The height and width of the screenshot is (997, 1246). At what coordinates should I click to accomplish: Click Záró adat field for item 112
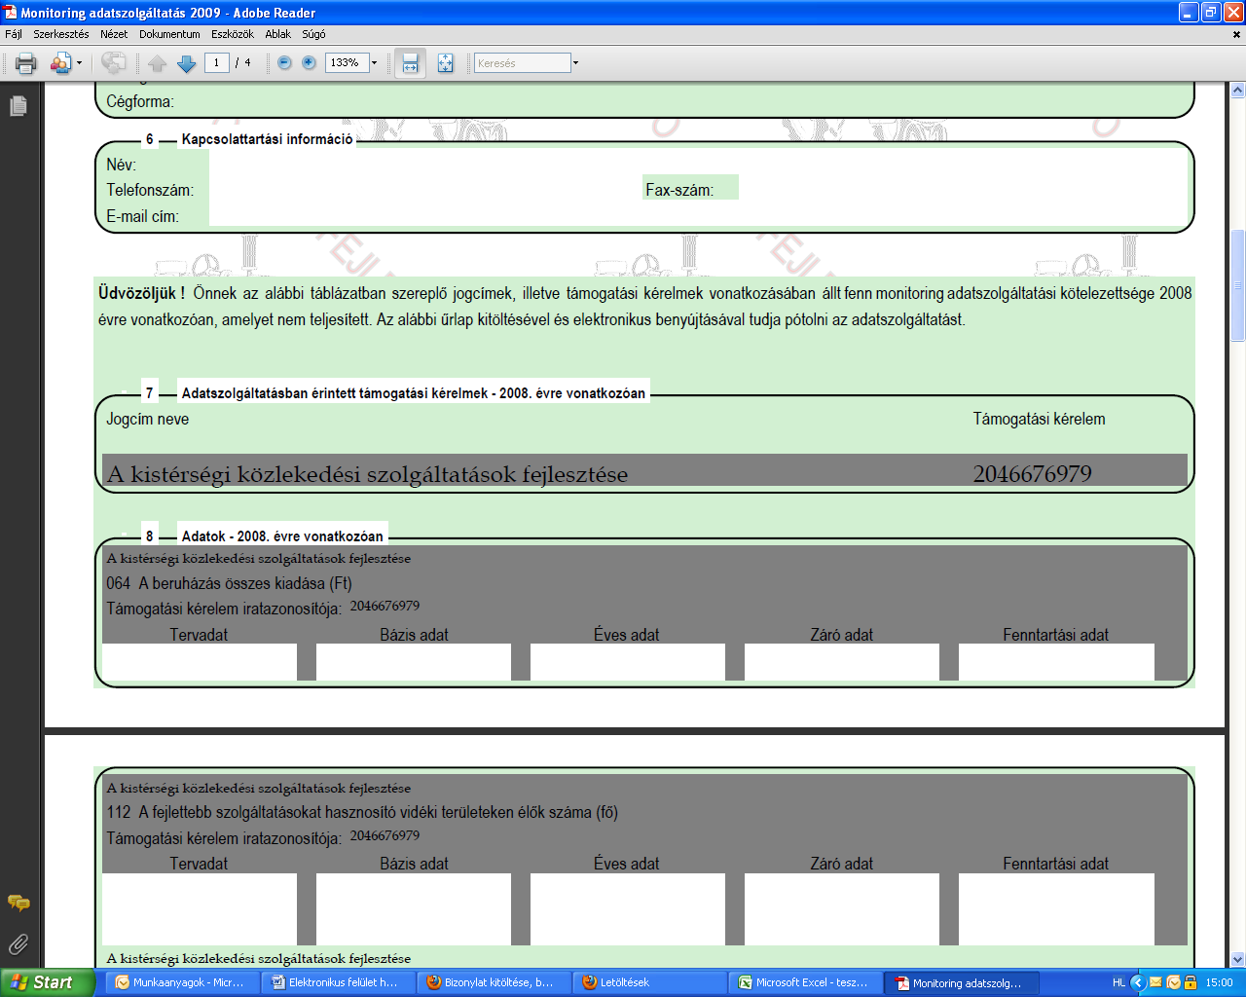click(842, 909)
